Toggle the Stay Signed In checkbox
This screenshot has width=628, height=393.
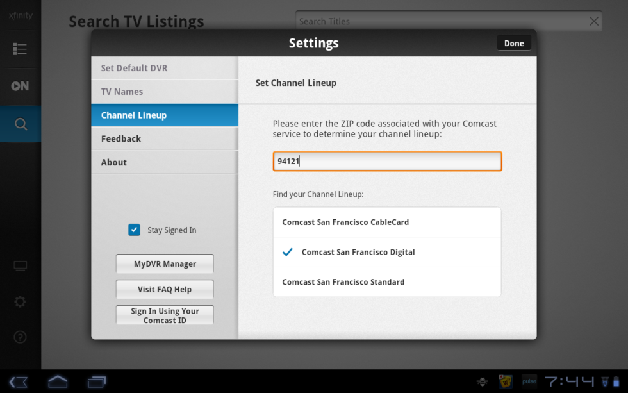[x=134, y=230]
